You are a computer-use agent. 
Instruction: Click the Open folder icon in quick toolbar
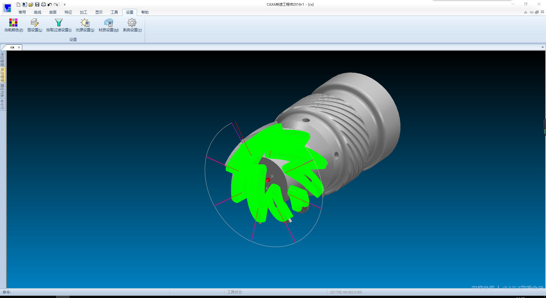click(x=31, y=5)
